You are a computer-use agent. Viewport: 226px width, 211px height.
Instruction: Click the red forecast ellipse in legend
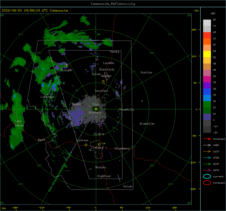click(x=207, y=183)
